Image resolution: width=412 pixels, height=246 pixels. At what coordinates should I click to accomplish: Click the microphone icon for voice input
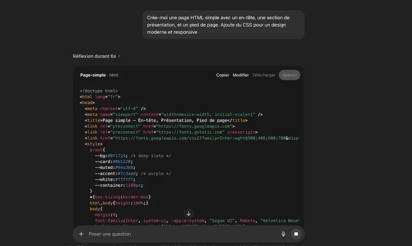283,234
